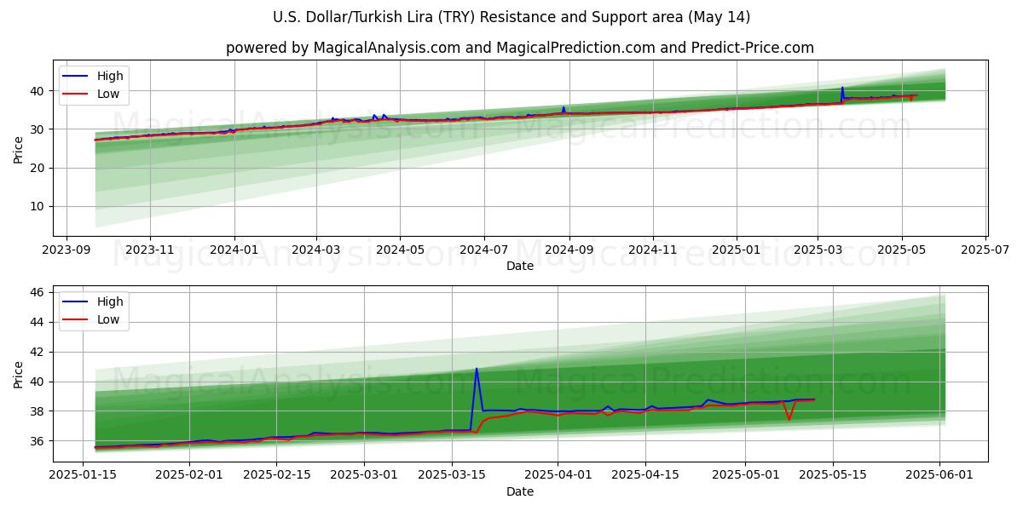Click the 'Price' axis label of the bottom chart
This screenshot has width=1023, height=511.
tap(19, 373)
